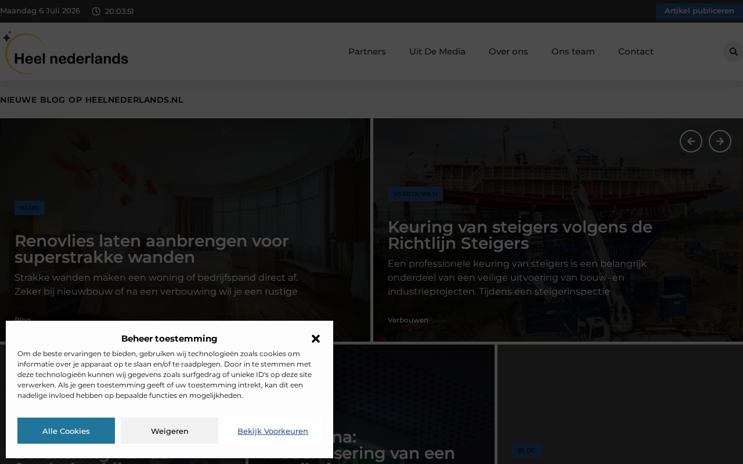The height and width of the screenshot is (464, 743).
Task: Open Ons team menu item
Action: [x=573, y=52]
